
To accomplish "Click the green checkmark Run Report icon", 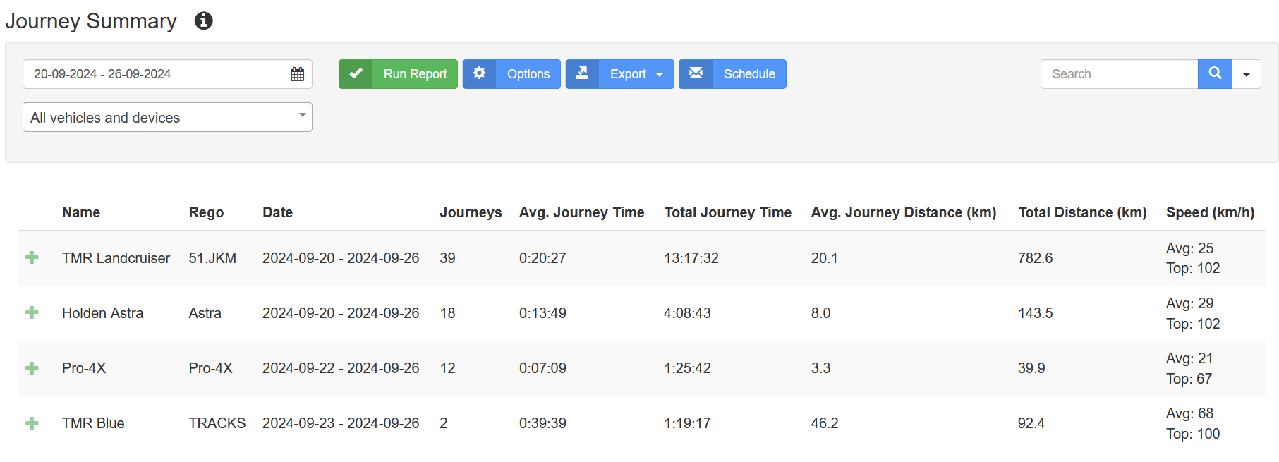I will (356, 73).
